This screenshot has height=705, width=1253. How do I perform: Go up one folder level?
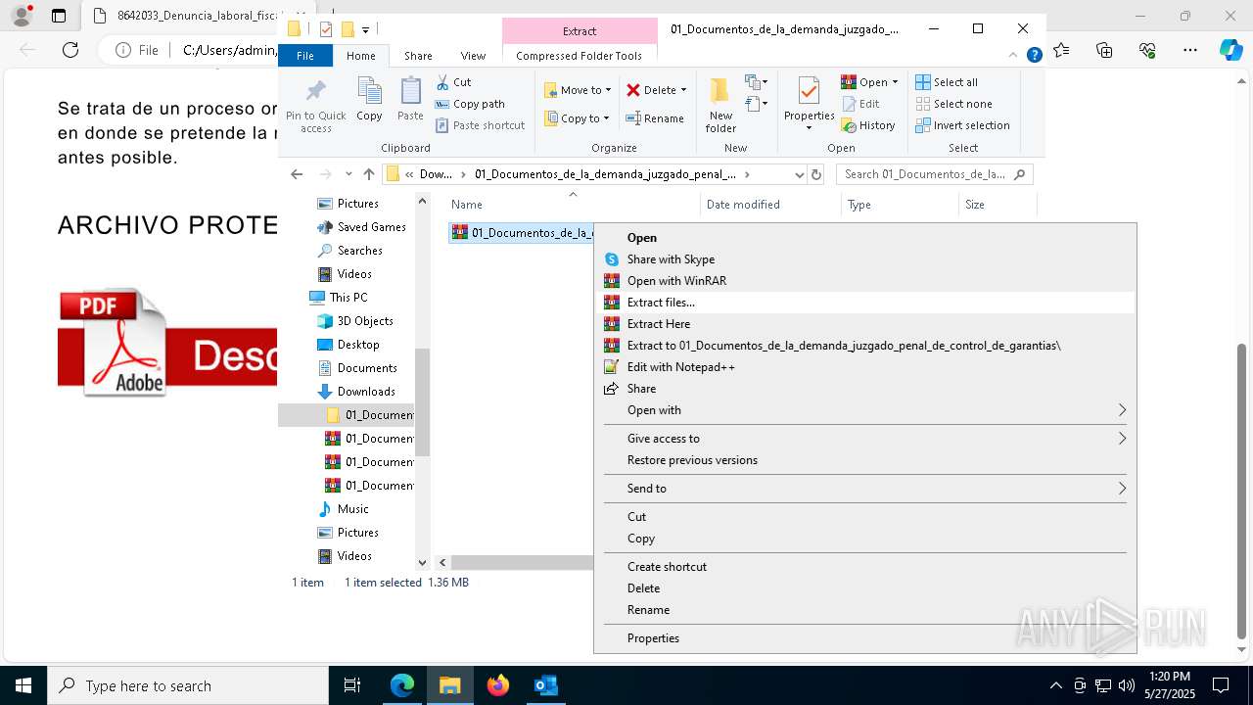pyautogui.click(x=369, y=174)
